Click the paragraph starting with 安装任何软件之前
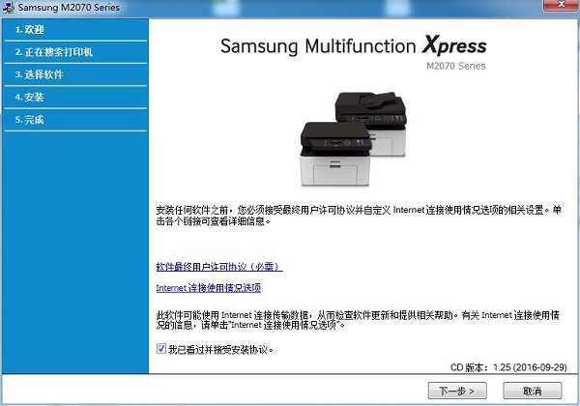This screenshot has width=580, height=406. (359, 216)
